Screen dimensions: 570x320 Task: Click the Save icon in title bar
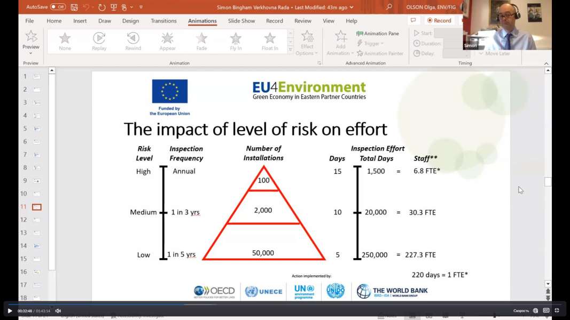74,7
